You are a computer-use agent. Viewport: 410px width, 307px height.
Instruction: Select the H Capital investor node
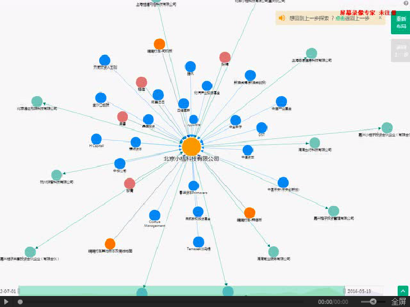coord(97,139)
